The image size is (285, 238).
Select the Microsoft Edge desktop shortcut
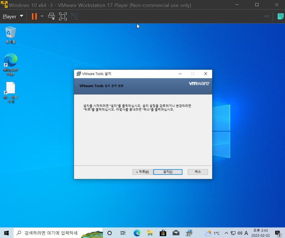point(10,65)
